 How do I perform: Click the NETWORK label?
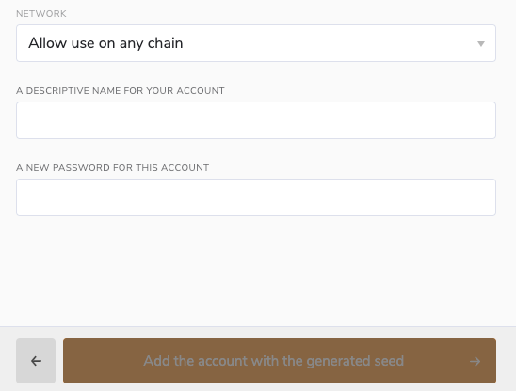[x=41, y=14]
